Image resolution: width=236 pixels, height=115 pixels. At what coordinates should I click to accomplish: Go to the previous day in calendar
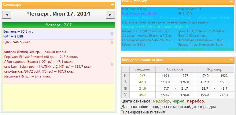point(7,15)
